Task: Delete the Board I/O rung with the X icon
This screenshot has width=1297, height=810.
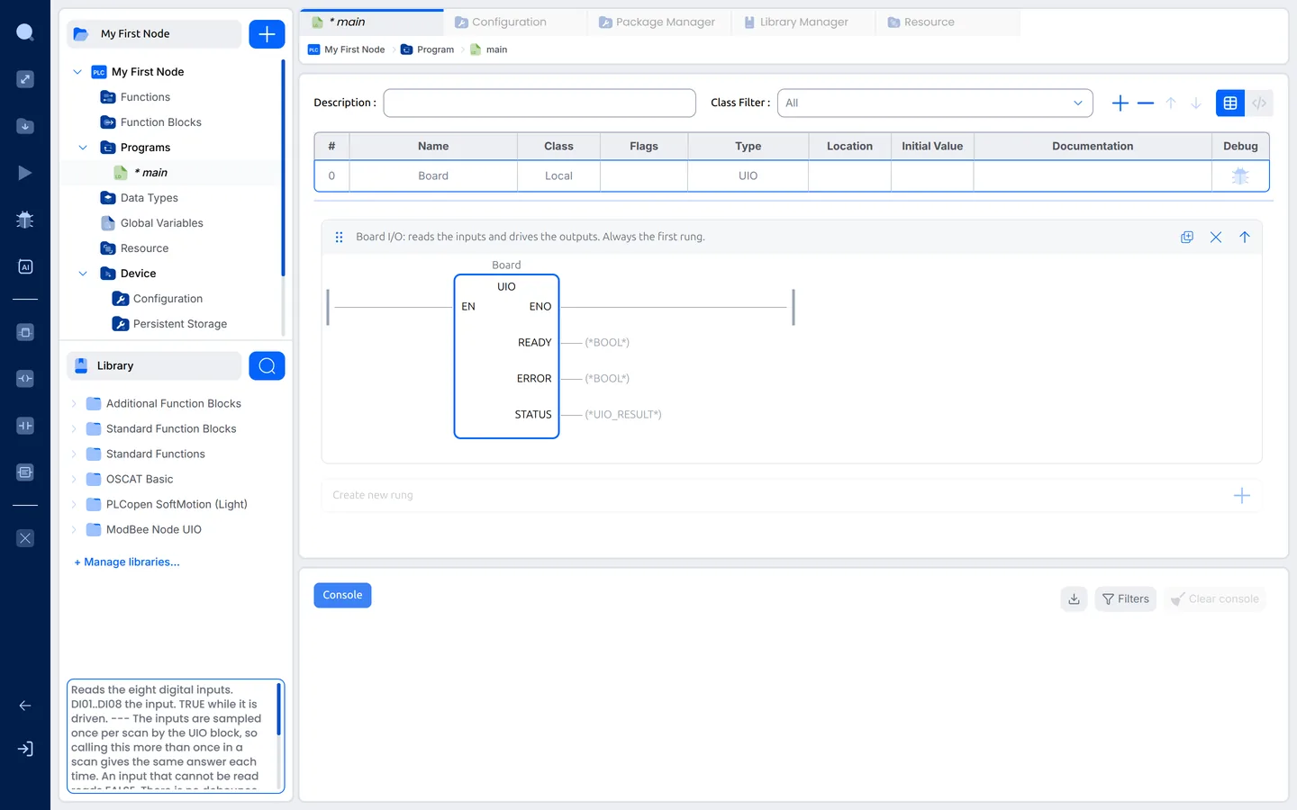Action: (x=1216, y=237)
